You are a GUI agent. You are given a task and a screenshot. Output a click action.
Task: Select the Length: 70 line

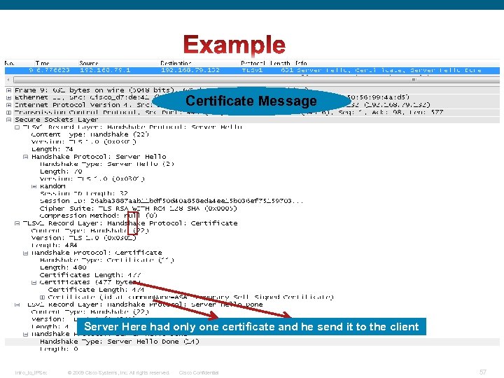[61, 171]
